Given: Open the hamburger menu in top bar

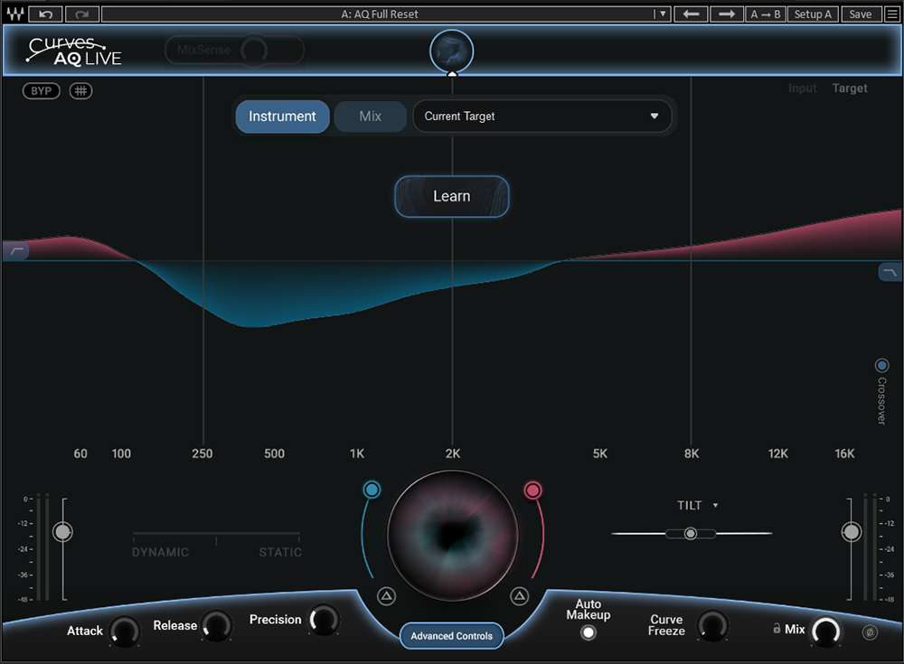Looking at the screenshot, I should pos(890,14).
